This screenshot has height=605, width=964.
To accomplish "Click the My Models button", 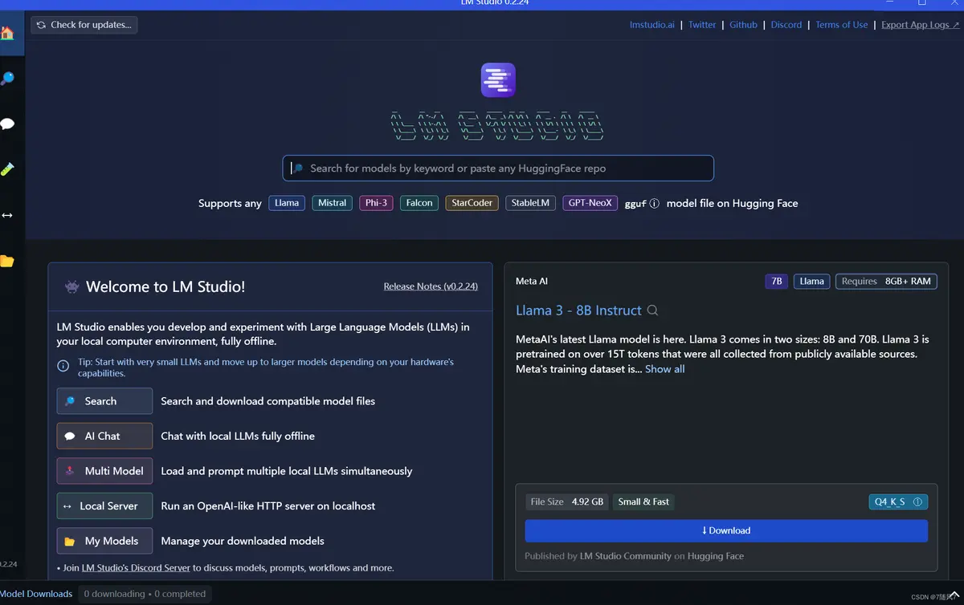I will [x=104, y=541].
